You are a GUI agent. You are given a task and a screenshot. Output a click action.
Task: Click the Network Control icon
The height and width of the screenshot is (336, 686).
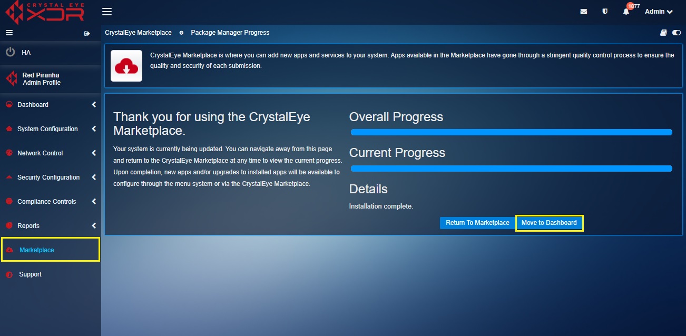[x=9, y=153]
